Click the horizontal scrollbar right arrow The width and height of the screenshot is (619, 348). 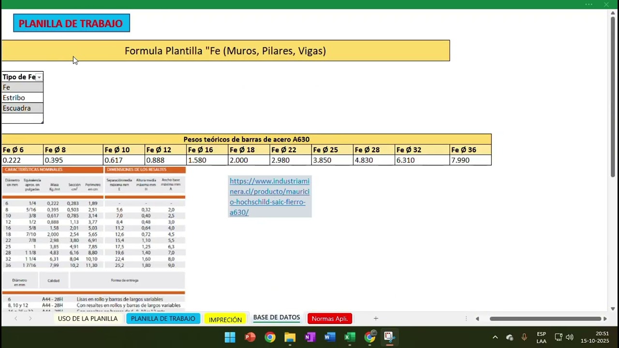[604, 319]
